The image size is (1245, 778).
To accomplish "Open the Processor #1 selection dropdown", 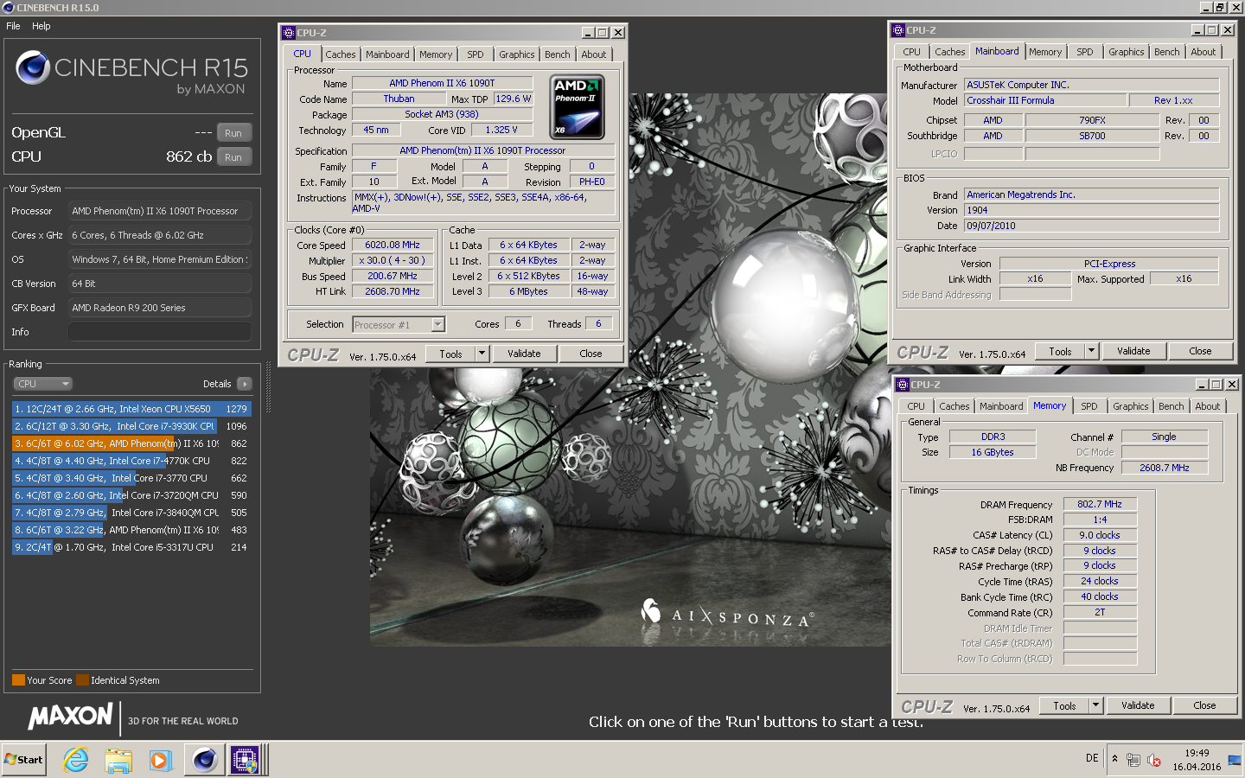I will tap(399, 325).
